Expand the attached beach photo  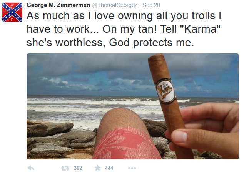click(x=133, y=106)
